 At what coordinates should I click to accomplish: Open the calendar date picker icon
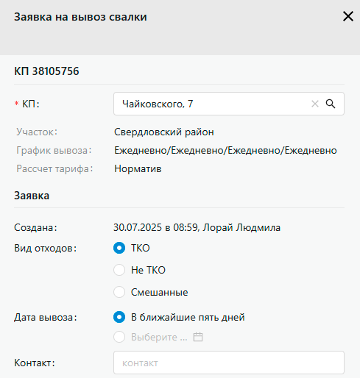(198, 337)
